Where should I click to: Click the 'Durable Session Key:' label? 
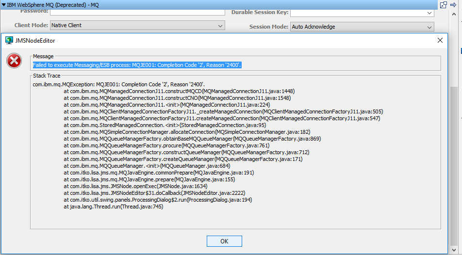click(x=260, y=13)
